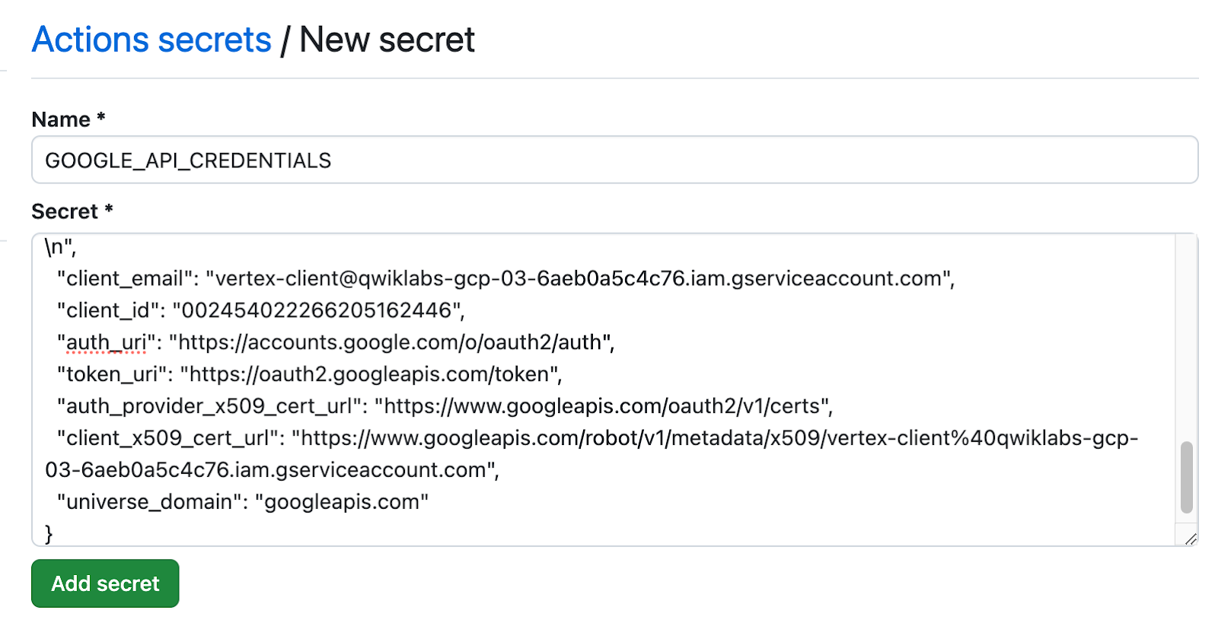Click the auth_provider_x509_cert_url key

(209, 406)
